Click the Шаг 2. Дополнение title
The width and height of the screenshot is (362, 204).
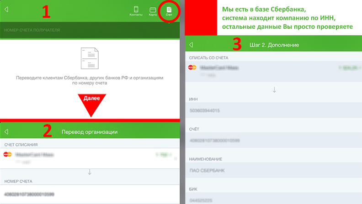pyautogui.click(x=274, y=45)
